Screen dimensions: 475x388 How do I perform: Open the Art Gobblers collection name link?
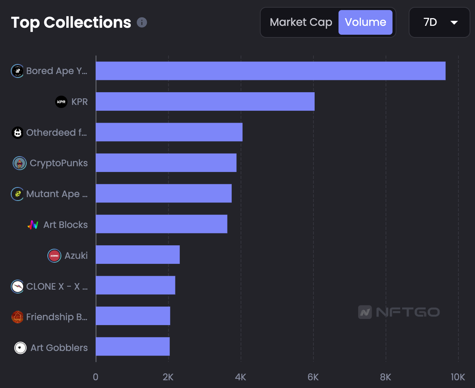[59, 348]
